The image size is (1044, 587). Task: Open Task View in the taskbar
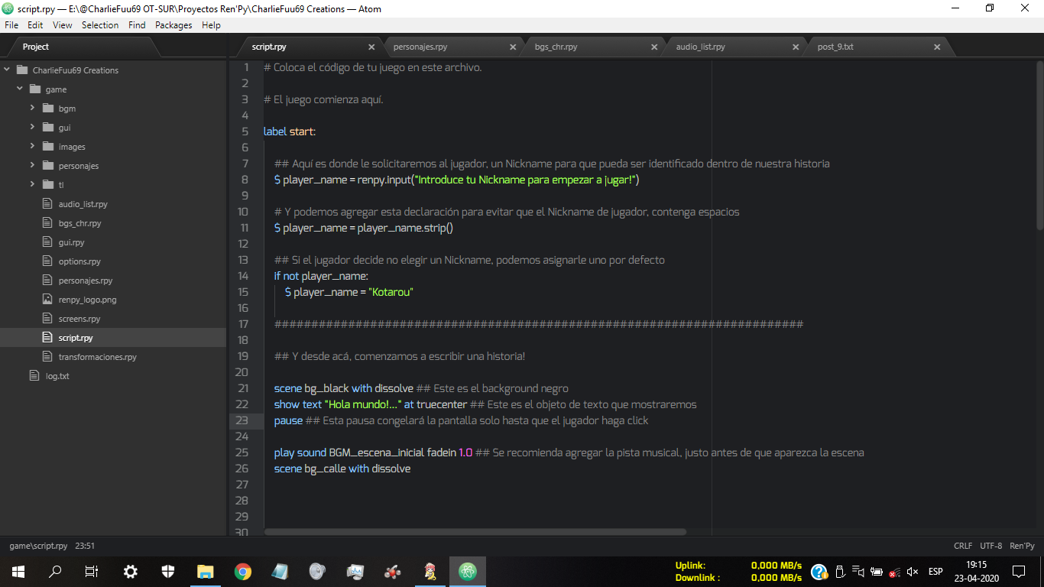pyautogui.click(x=92, y=571)
